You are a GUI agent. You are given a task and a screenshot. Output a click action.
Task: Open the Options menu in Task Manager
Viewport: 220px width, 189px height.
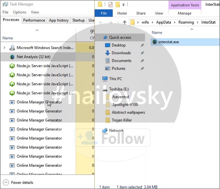point(19,12)
